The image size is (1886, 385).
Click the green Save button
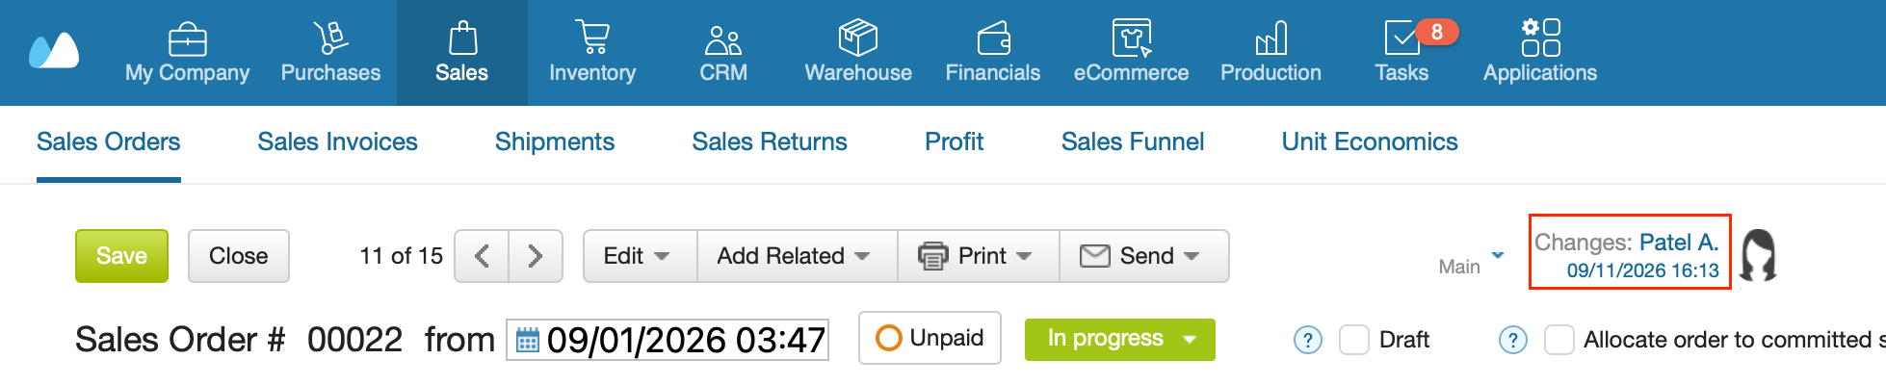click(121, 256)
